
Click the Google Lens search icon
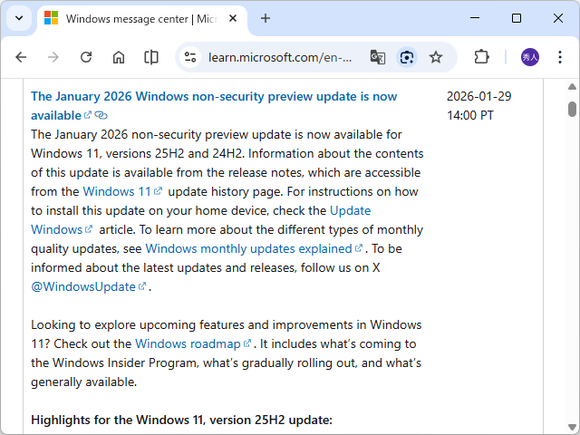coord(407,57)
